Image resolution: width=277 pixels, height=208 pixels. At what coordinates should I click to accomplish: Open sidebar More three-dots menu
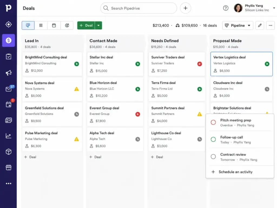coord(8,183)
